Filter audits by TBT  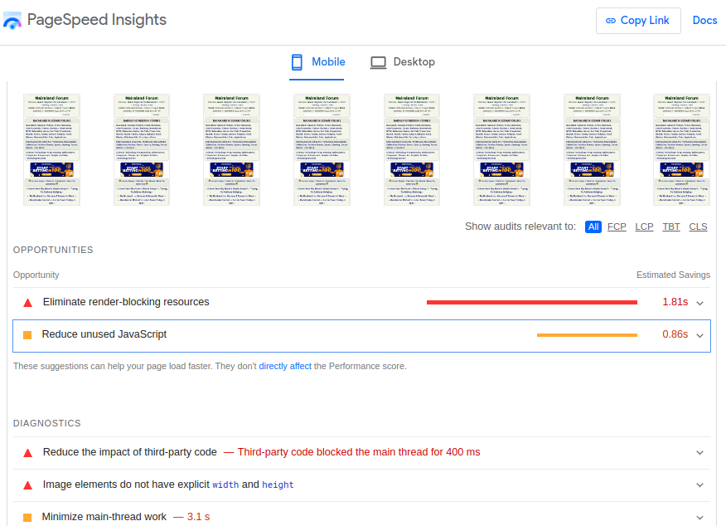(671, 226)
